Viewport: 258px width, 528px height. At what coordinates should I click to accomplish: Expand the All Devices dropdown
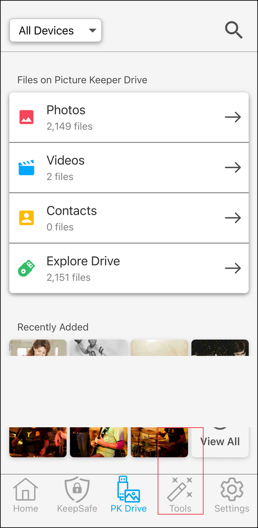pyautogui.click(x=55, y=30)
